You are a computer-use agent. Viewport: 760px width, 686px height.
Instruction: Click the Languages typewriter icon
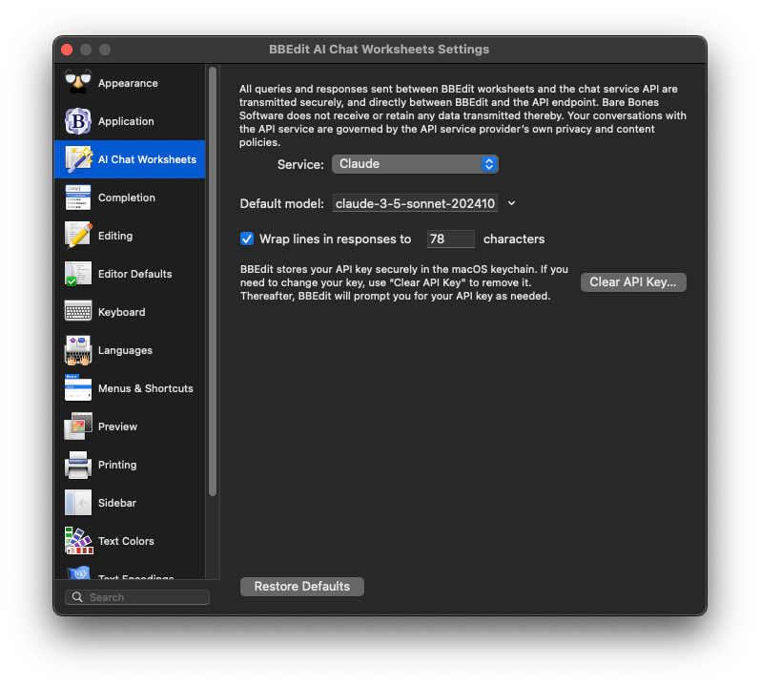click(78, 350)
